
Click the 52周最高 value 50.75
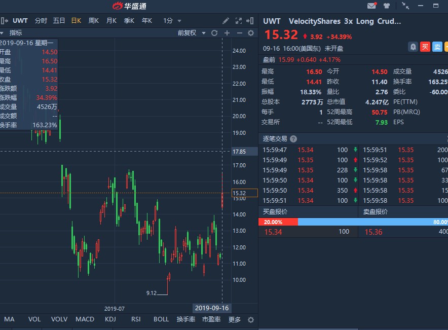coord(380,113)
